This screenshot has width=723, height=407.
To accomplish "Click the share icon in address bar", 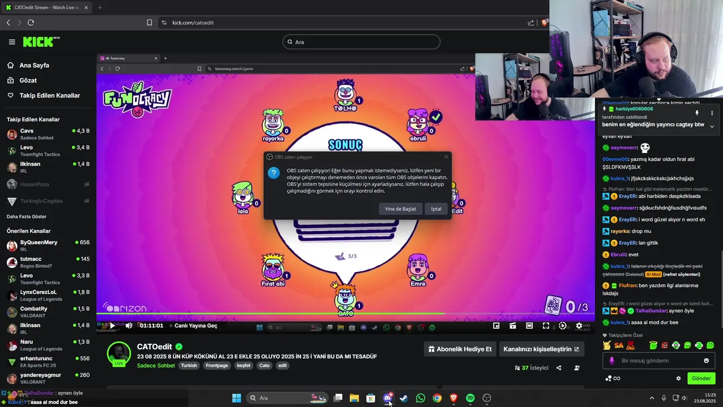I will pyautogui.click(x=531, y=23).
